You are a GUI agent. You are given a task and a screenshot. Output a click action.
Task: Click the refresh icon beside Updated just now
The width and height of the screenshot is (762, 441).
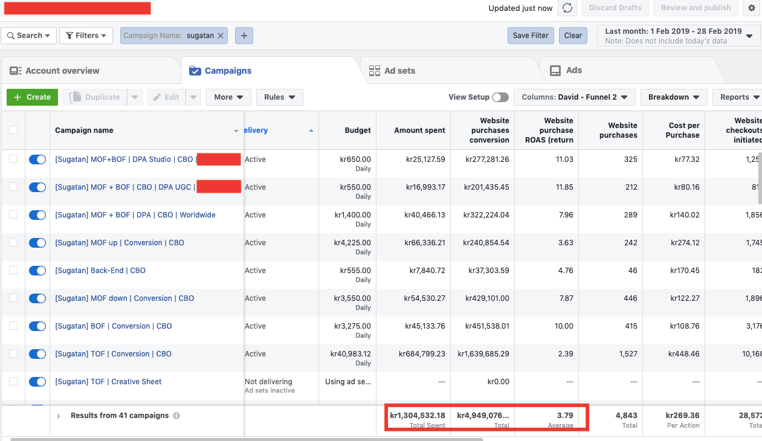[567, 8]
